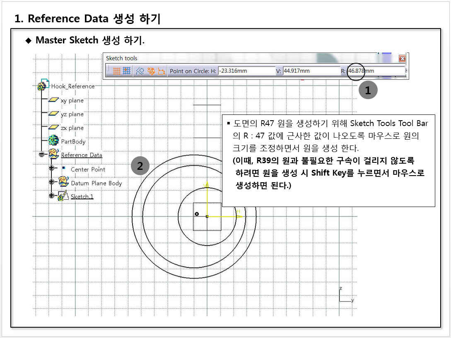Click the Datum Plane Body icon

click(x=63, y=182)
